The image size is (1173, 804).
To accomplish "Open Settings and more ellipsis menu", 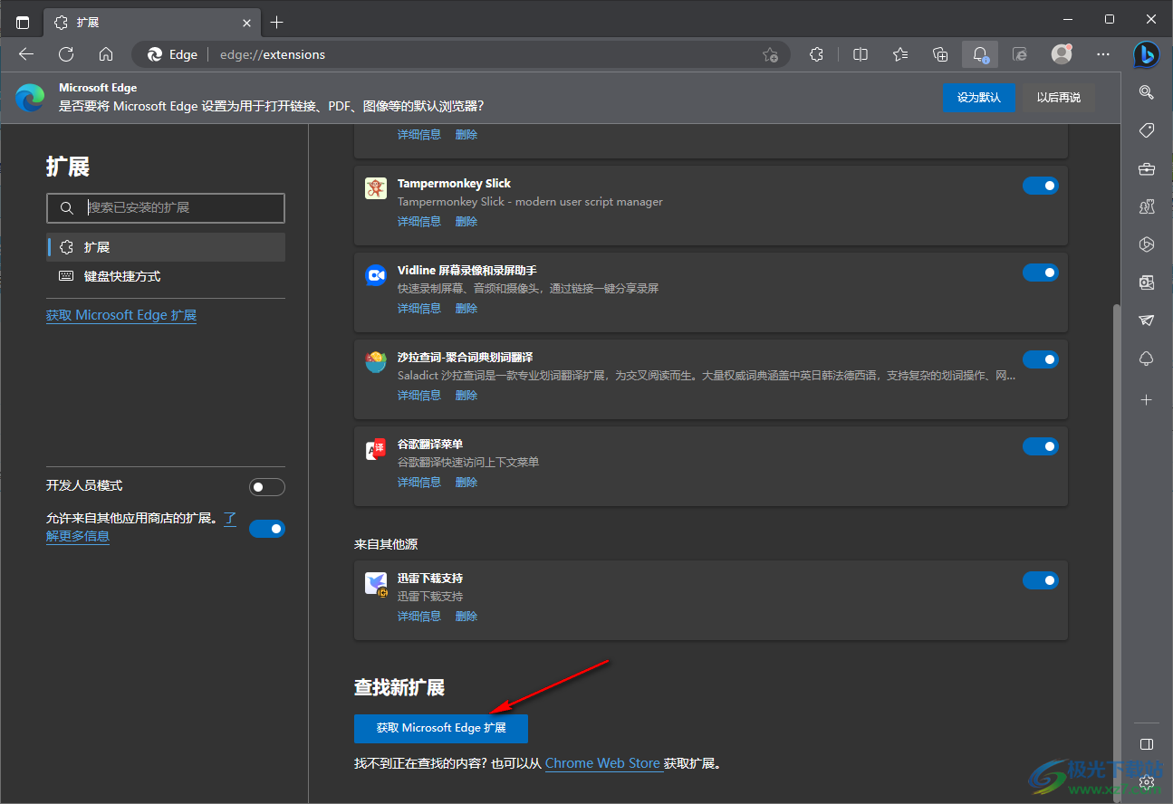I will pos(1103,54).
